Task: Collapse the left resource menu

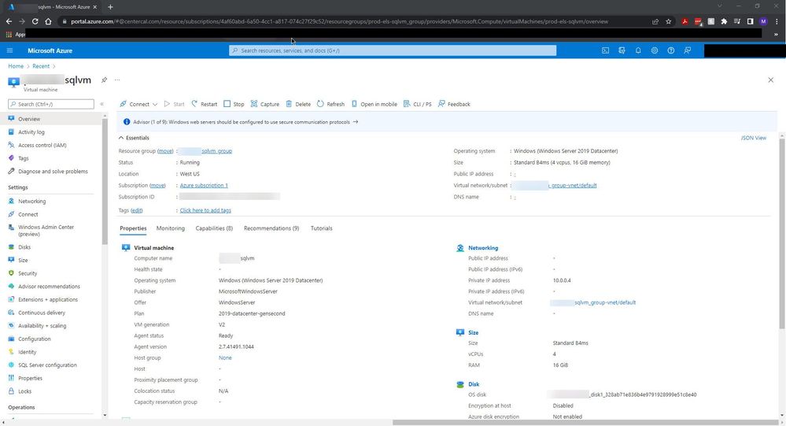Action: coord(101,104)
